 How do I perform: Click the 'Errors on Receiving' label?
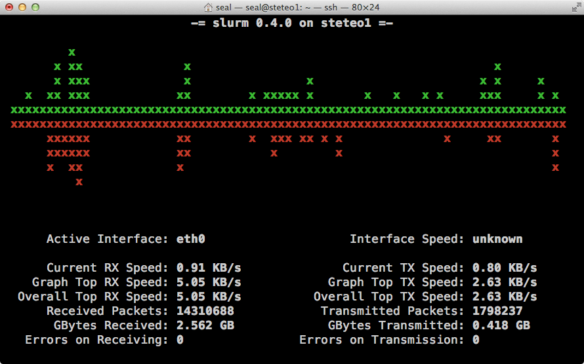(96, 340)
